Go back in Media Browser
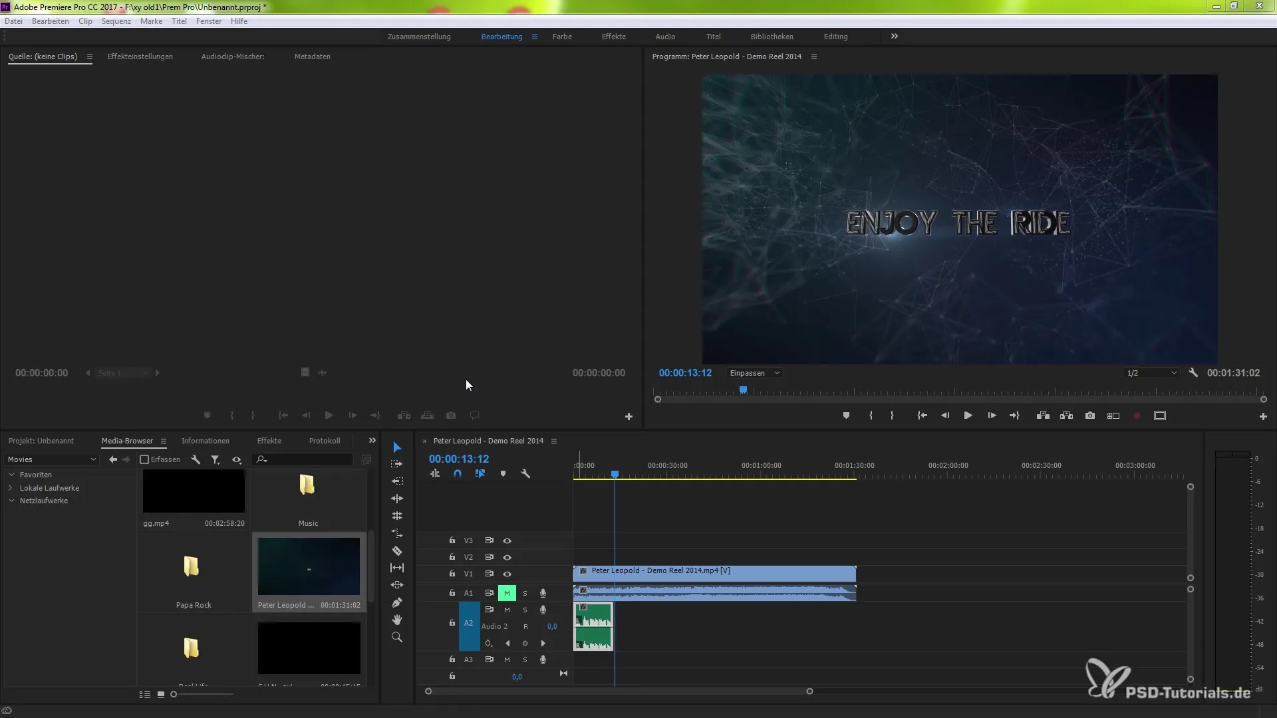This screenshot has width=1277, height=718. coord(113,459)
